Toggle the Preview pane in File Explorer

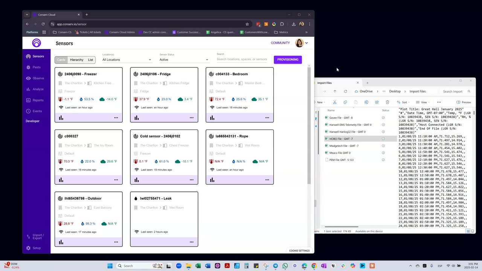click(464, 102)
